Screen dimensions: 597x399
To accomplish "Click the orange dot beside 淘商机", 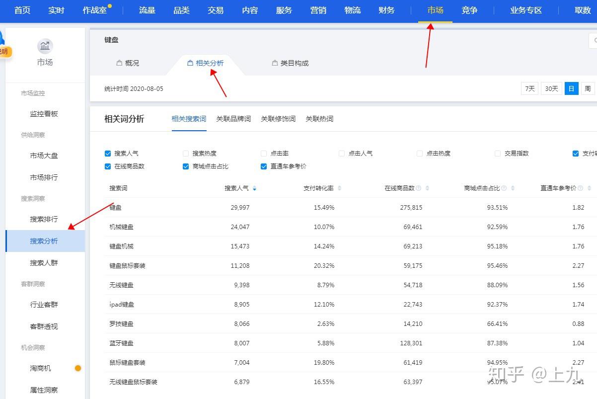I will (x=78, y=368).
